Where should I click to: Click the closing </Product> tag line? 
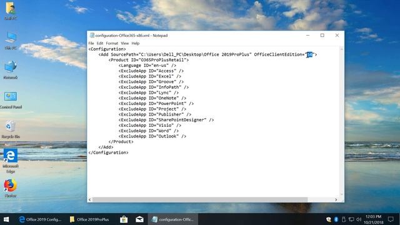click(121, 142)
